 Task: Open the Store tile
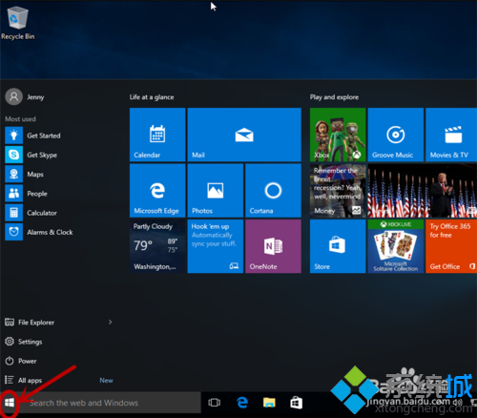pyautogui.click(x=338, y=246)
